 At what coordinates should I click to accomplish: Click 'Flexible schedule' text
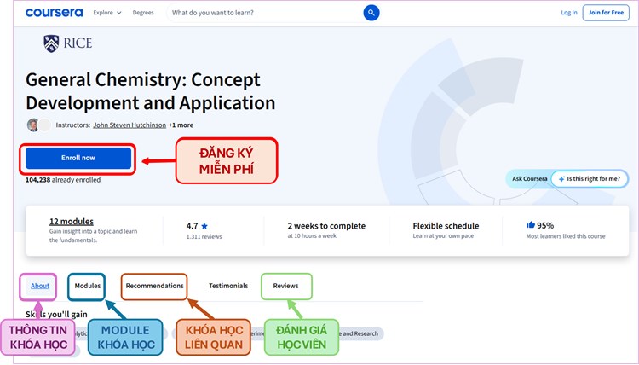[446, 226]
